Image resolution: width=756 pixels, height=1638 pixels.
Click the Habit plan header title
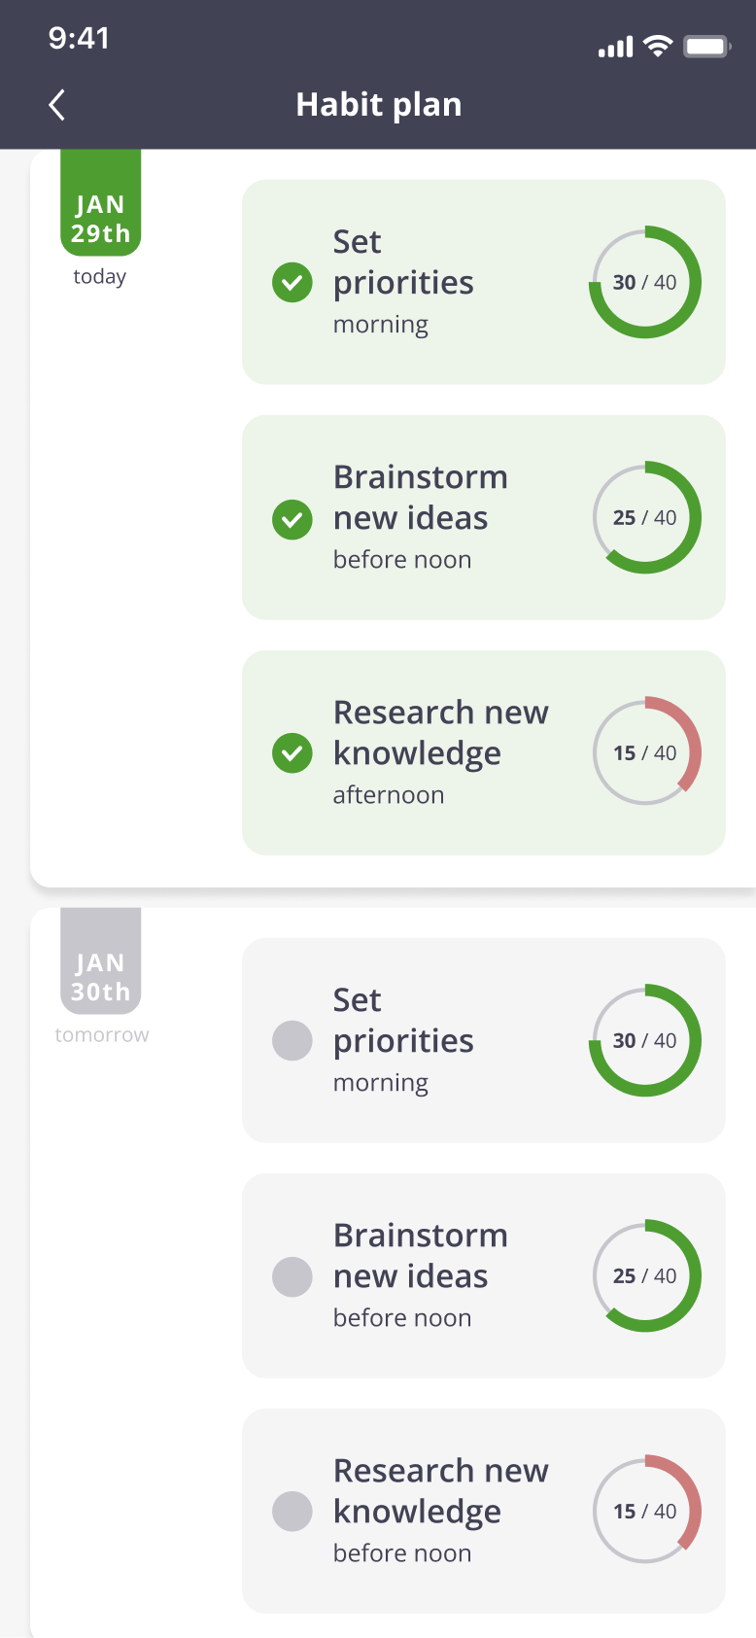coord(379,105)
